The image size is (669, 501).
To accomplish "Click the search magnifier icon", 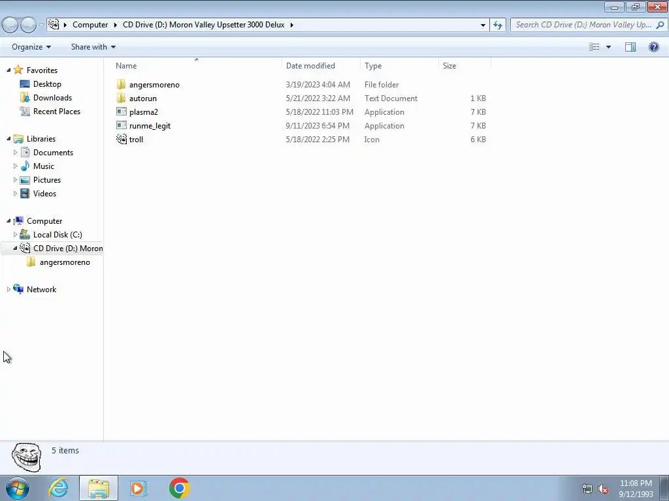I will (660, 25).
